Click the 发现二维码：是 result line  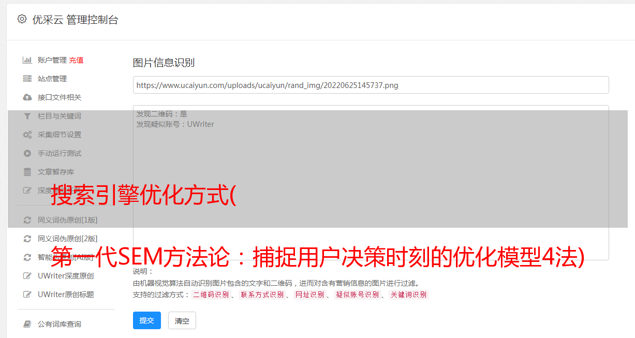(162, 114)
